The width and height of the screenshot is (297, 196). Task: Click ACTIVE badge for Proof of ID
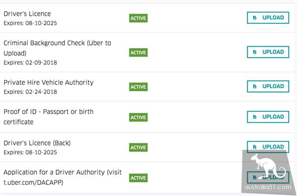tap(138, 117)
